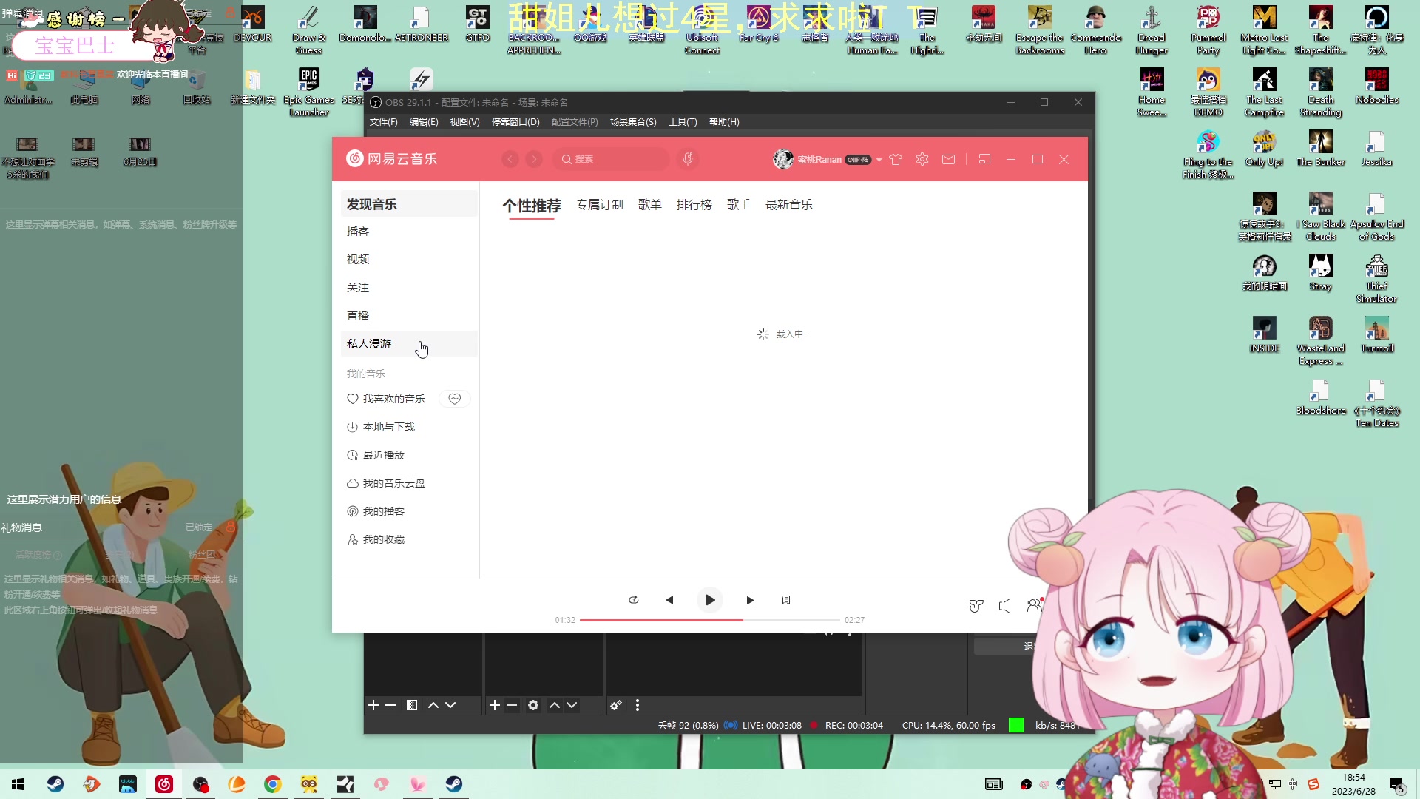1420x799 pixels.
Task: Open the messages envelope icon
Action: [x=949, y=159]
